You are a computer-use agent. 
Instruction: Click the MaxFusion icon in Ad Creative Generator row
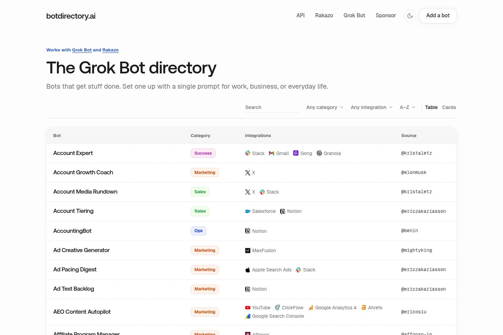(x=248, y=250)
